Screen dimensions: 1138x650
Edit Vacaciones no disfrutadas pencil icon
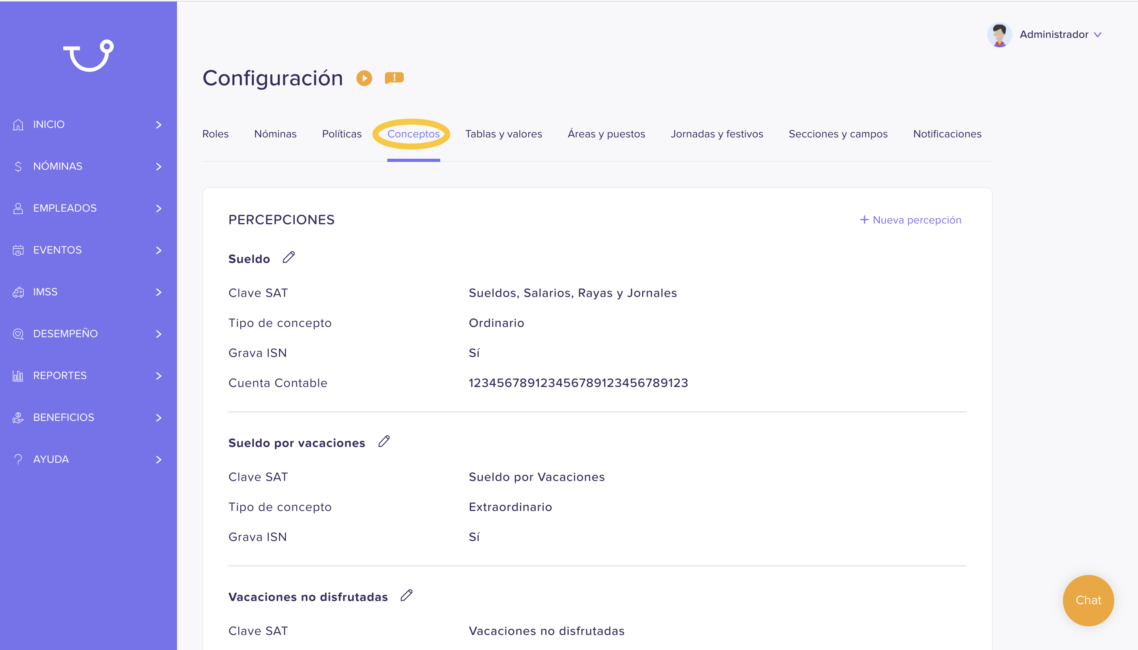[407, 596]
